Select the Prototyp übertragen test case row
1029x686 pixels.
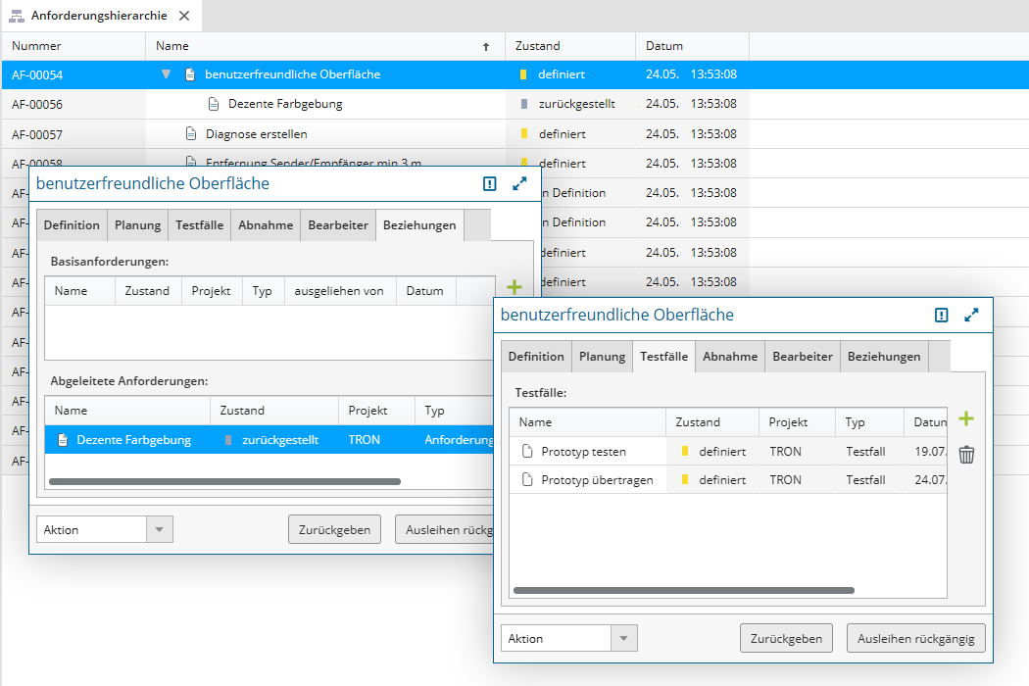(597, 480)
